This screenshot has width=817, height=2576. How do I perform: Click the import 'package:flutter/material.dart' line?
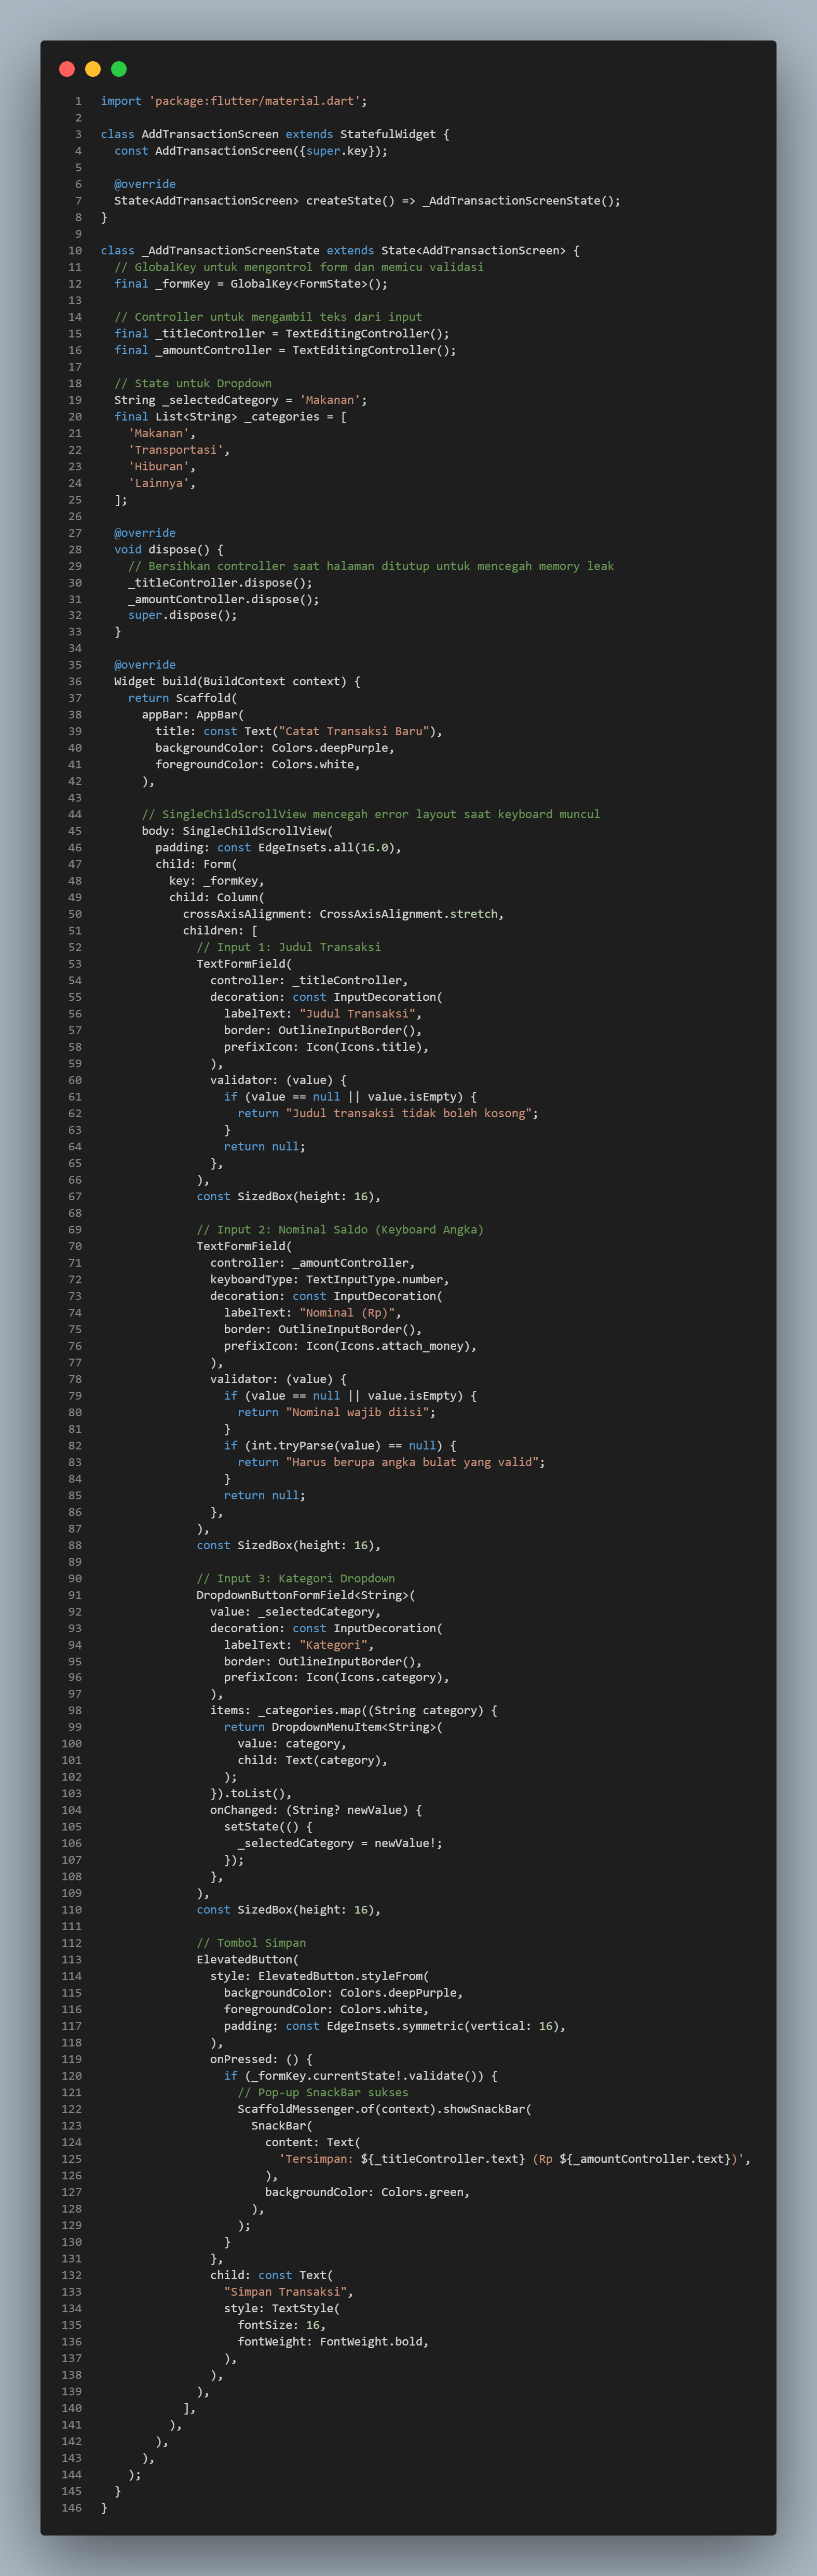click(234, 101)
